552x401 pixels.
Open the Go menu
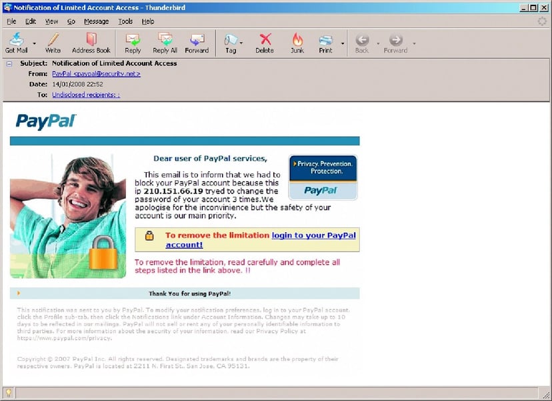(71, 21)
